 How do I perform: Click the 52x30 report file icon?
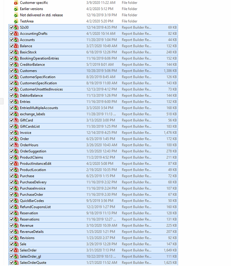tap(16, 27)
